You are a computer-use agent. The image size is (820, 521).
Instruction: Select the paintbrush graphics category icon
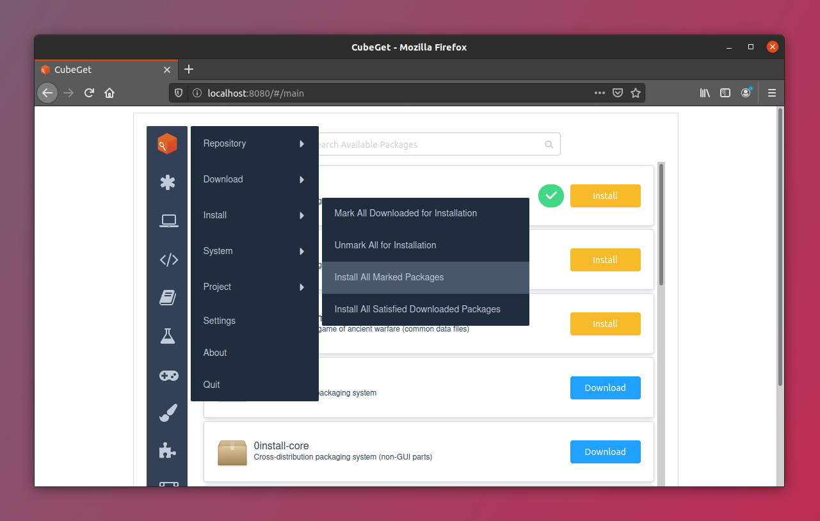[168, 413]
